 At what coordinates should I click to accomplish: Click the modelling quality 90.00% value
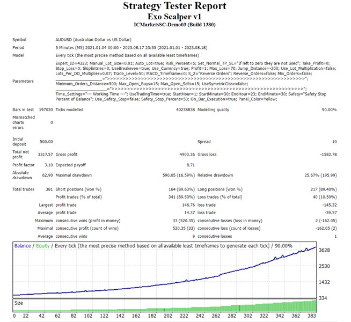[329, 109]
